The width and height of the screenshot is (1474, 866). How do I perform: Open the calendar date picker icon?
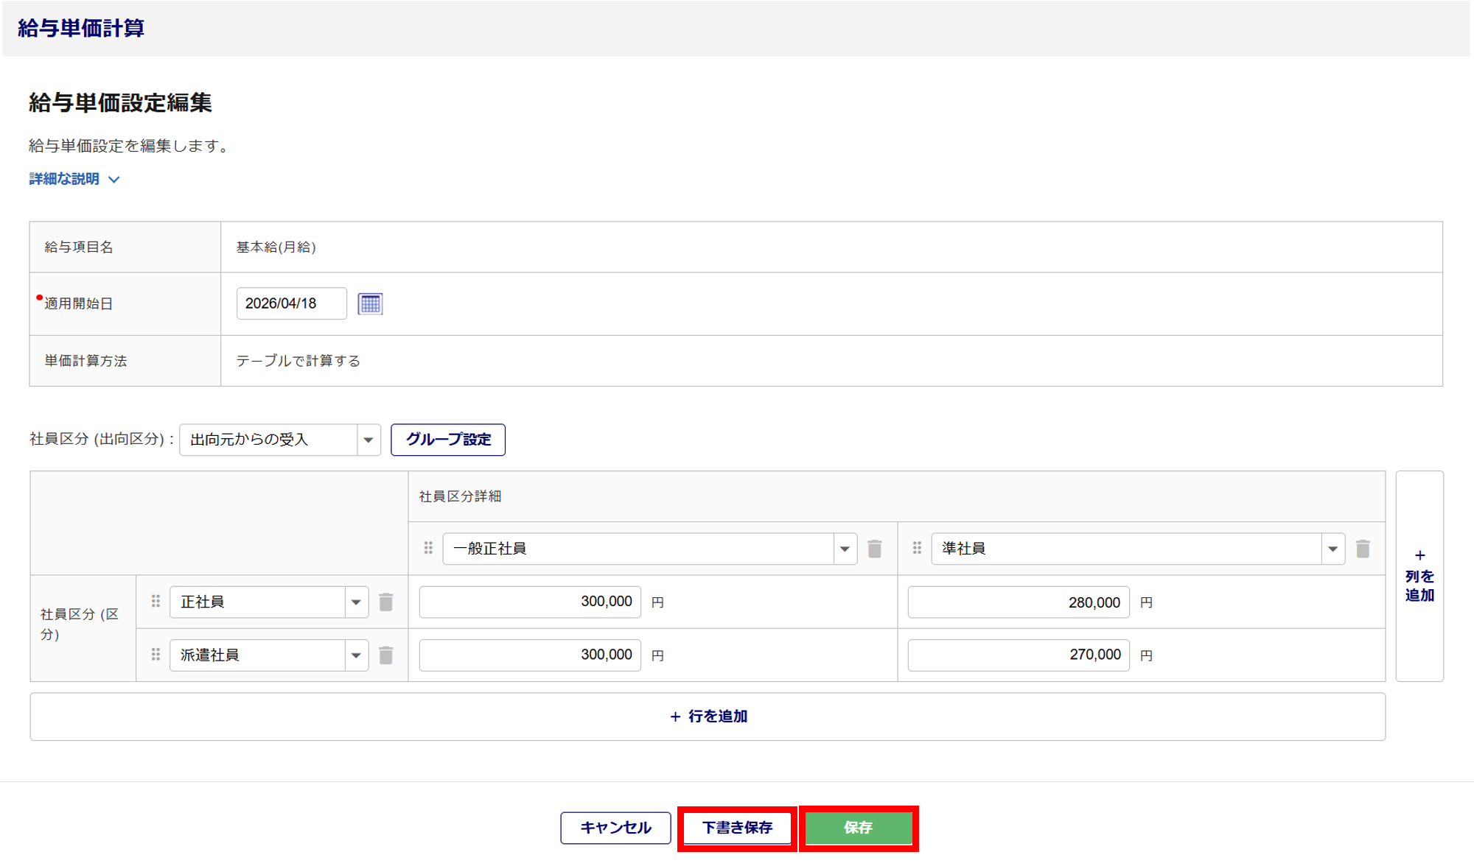370,303
